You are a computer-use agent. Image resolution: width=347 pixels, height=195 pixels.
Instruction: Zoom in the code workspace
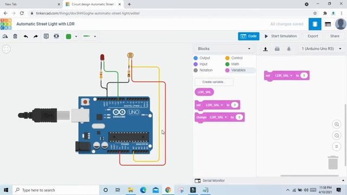[x=337, y=124]
